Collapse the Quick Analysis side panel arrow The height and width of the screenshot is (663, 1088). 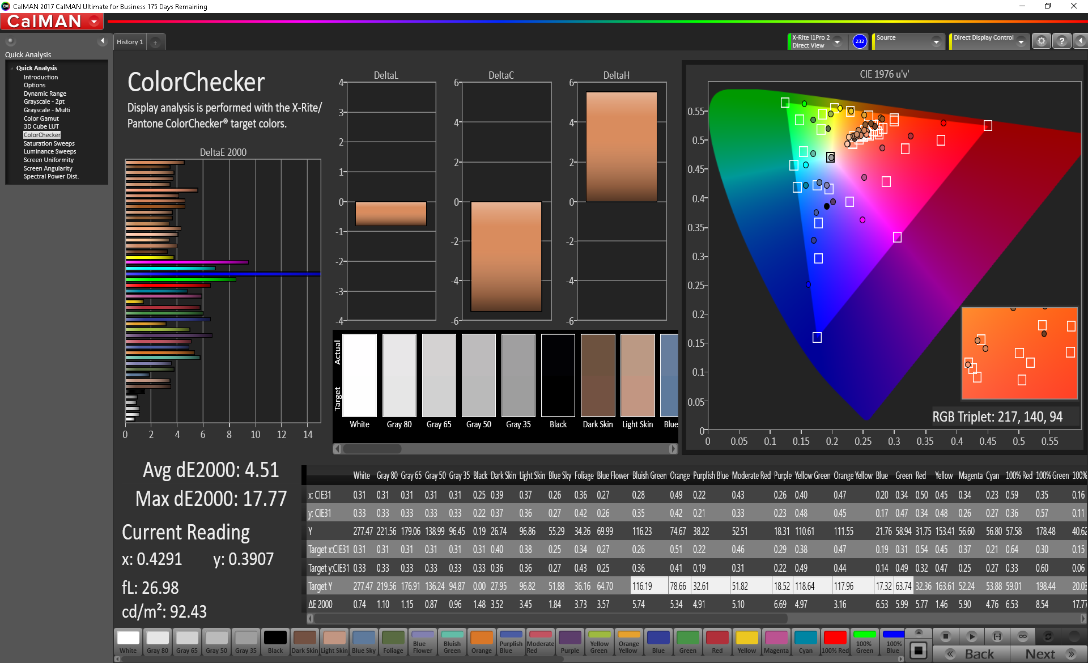[103, 41]
